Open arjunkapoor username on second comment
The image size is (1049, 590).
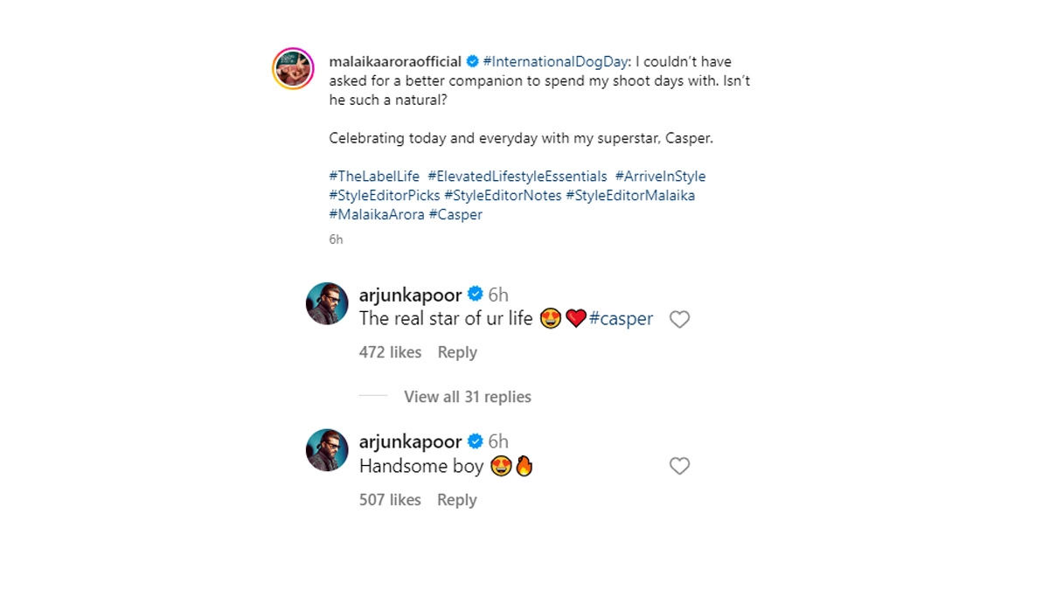click(x=410, y=441)
